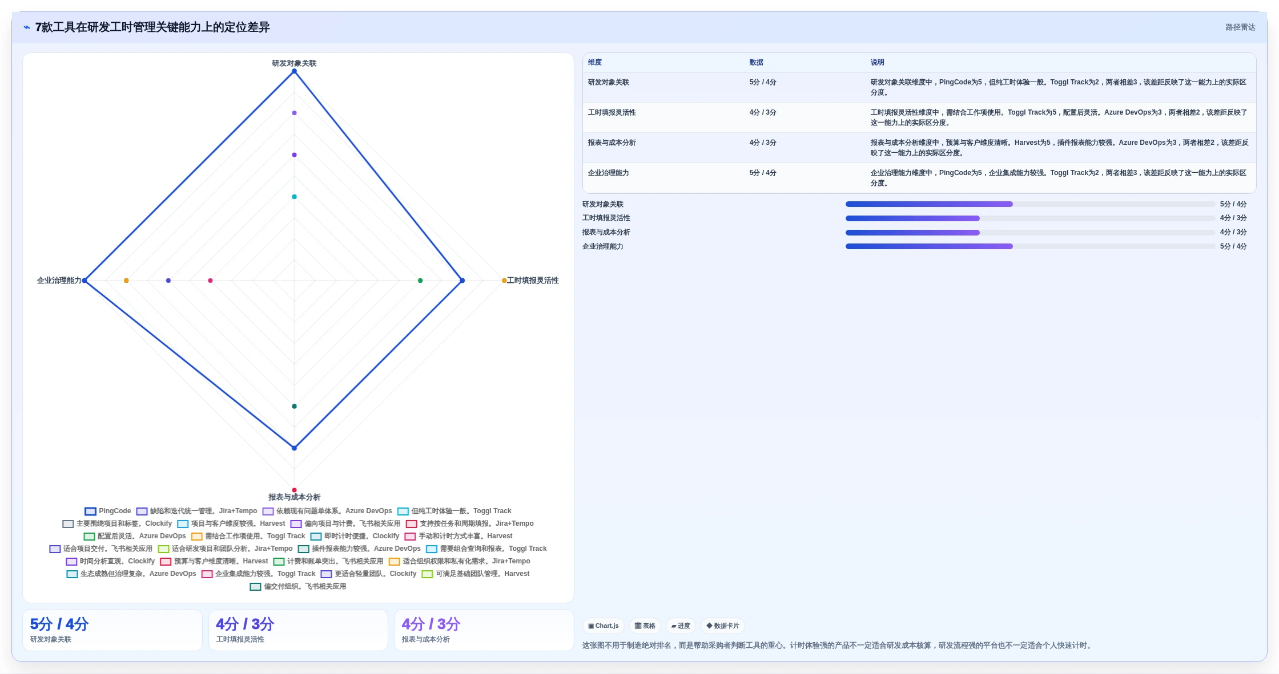1279x674 pixels.
Task: Click the 需结合工作项使用。Toggl Track legend swatch
Action: (x=196, y=536)
